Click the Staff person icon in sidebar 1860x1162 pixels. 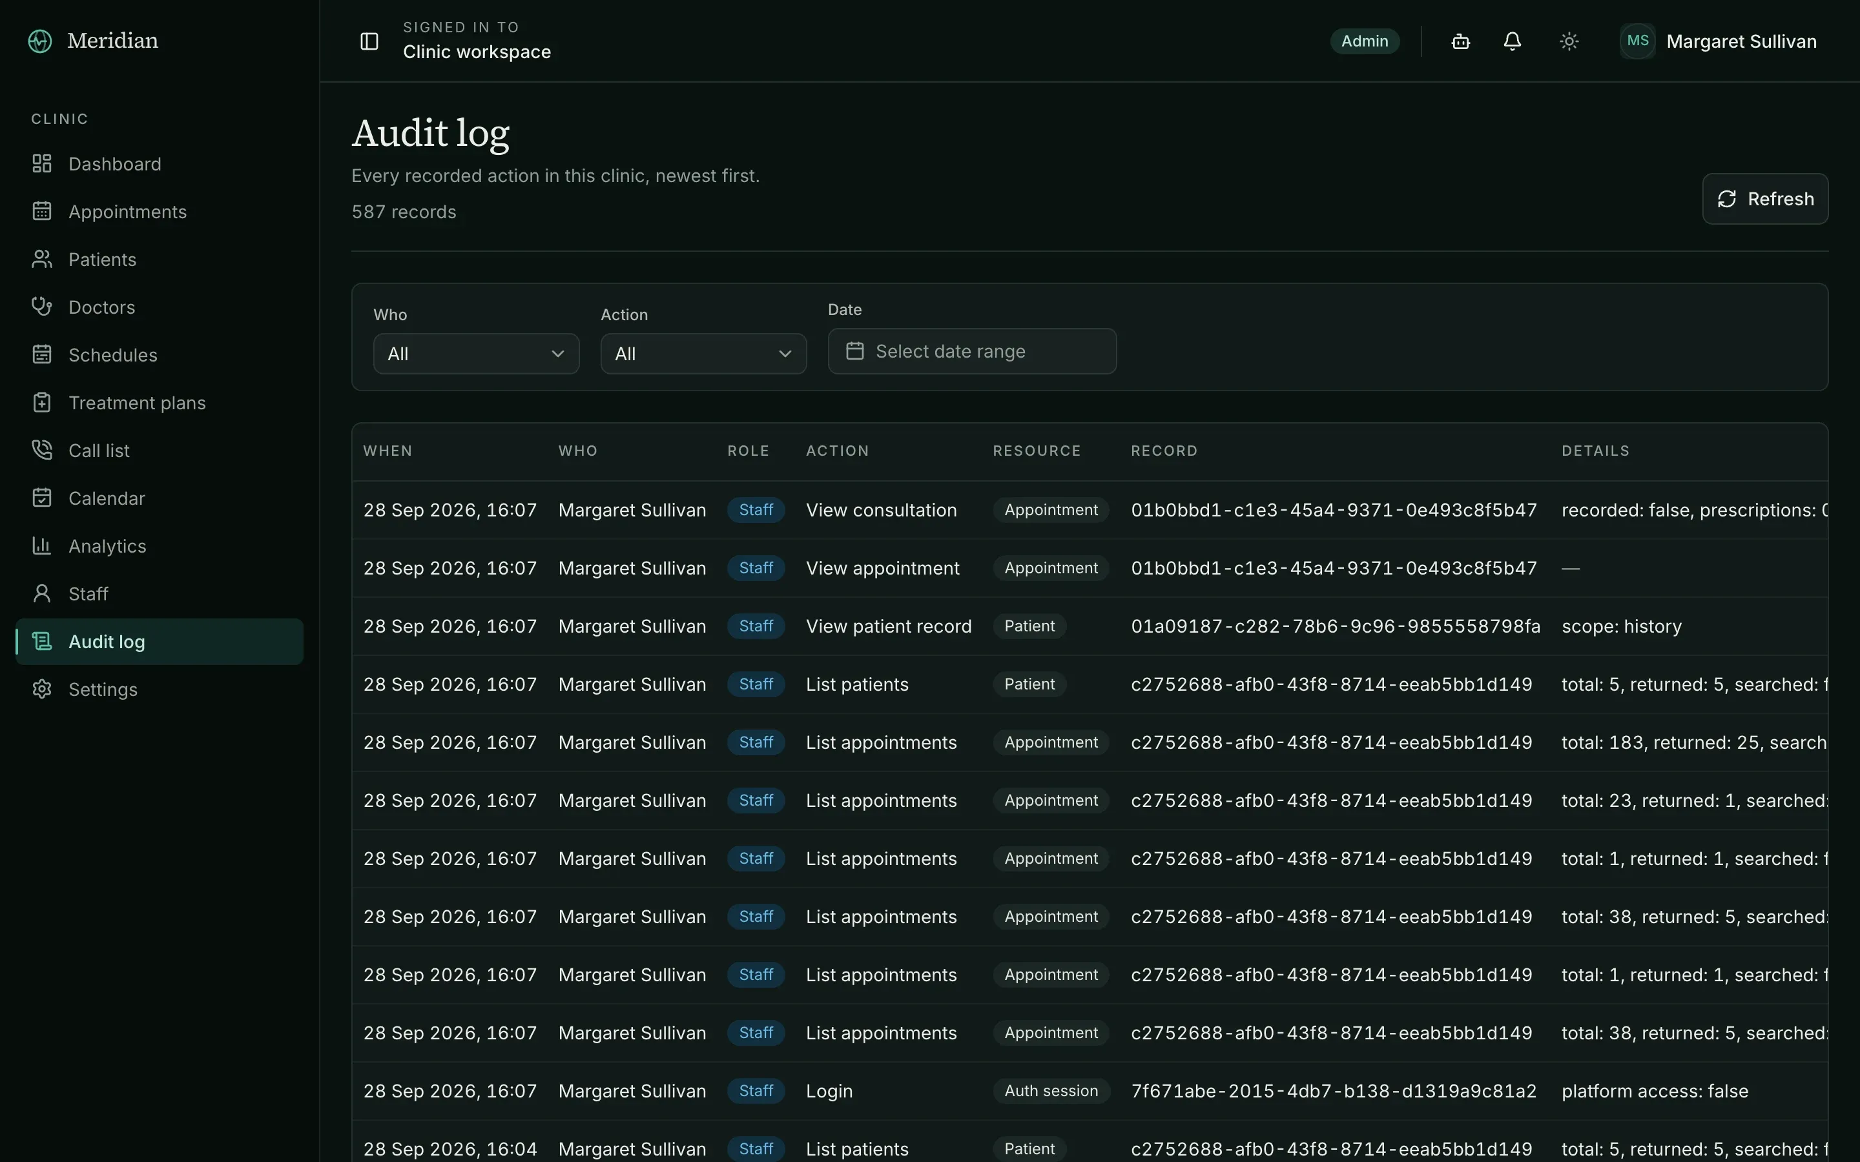tap(41, 593)
